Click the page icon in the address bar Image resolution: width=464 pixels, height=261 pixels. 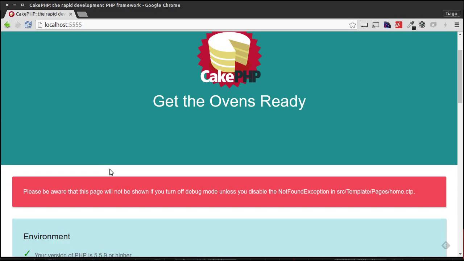pyautogui.click(x=40, y=25)
